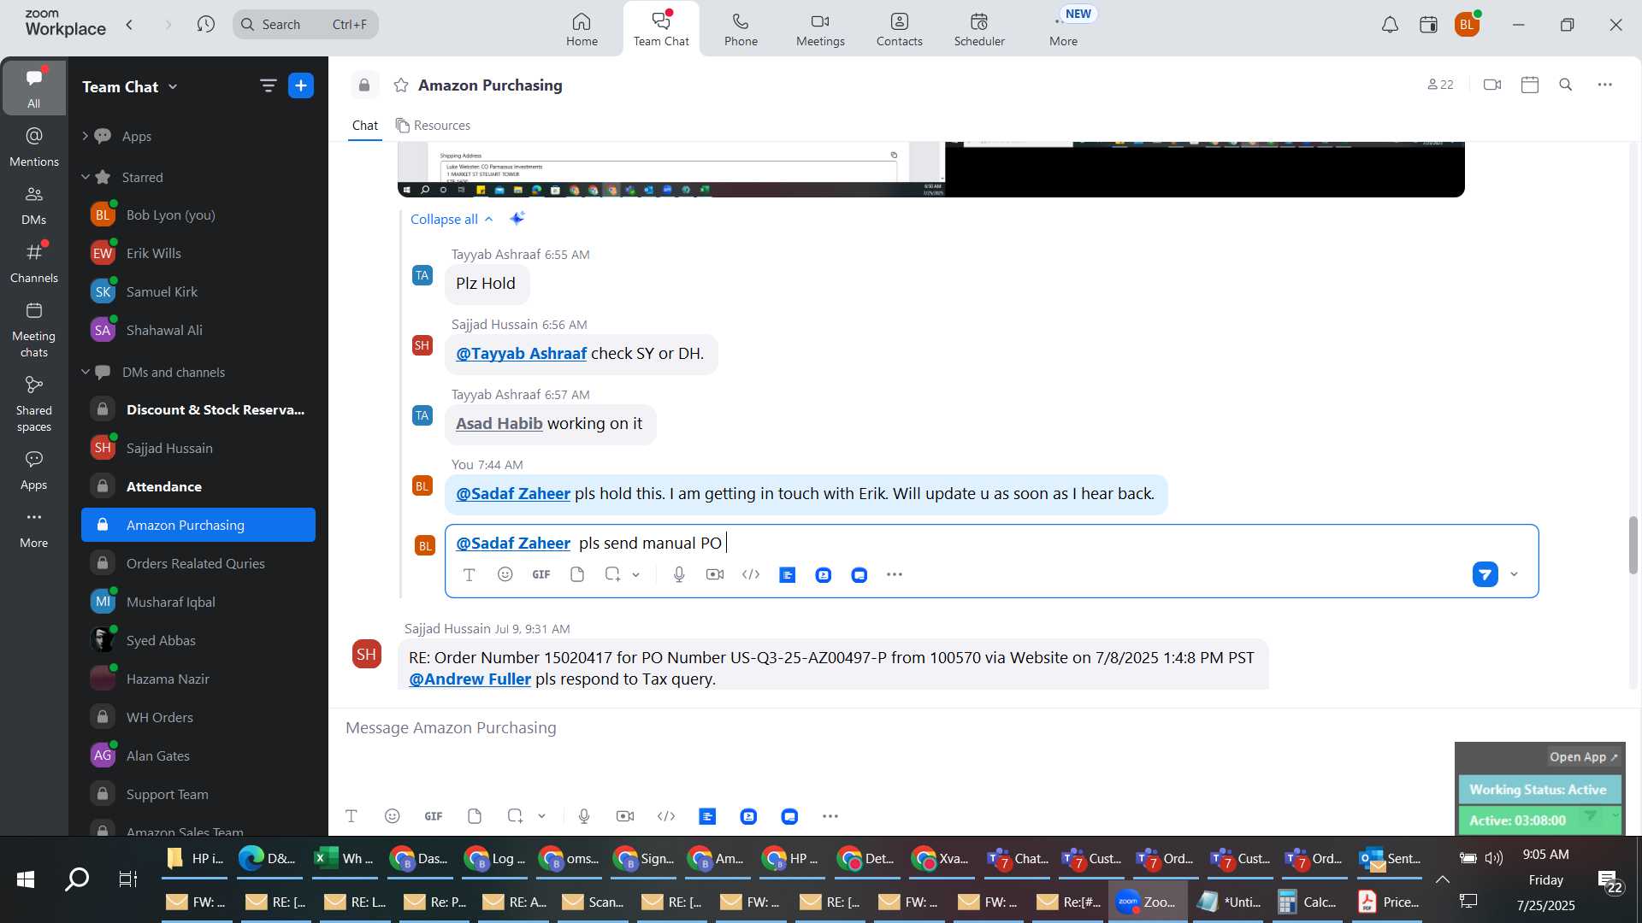
Task: Click the @Andrew Fuller mention link
Action: [x=470, y=679]
